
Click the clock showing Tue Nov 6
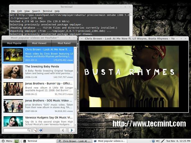[178, 141]
